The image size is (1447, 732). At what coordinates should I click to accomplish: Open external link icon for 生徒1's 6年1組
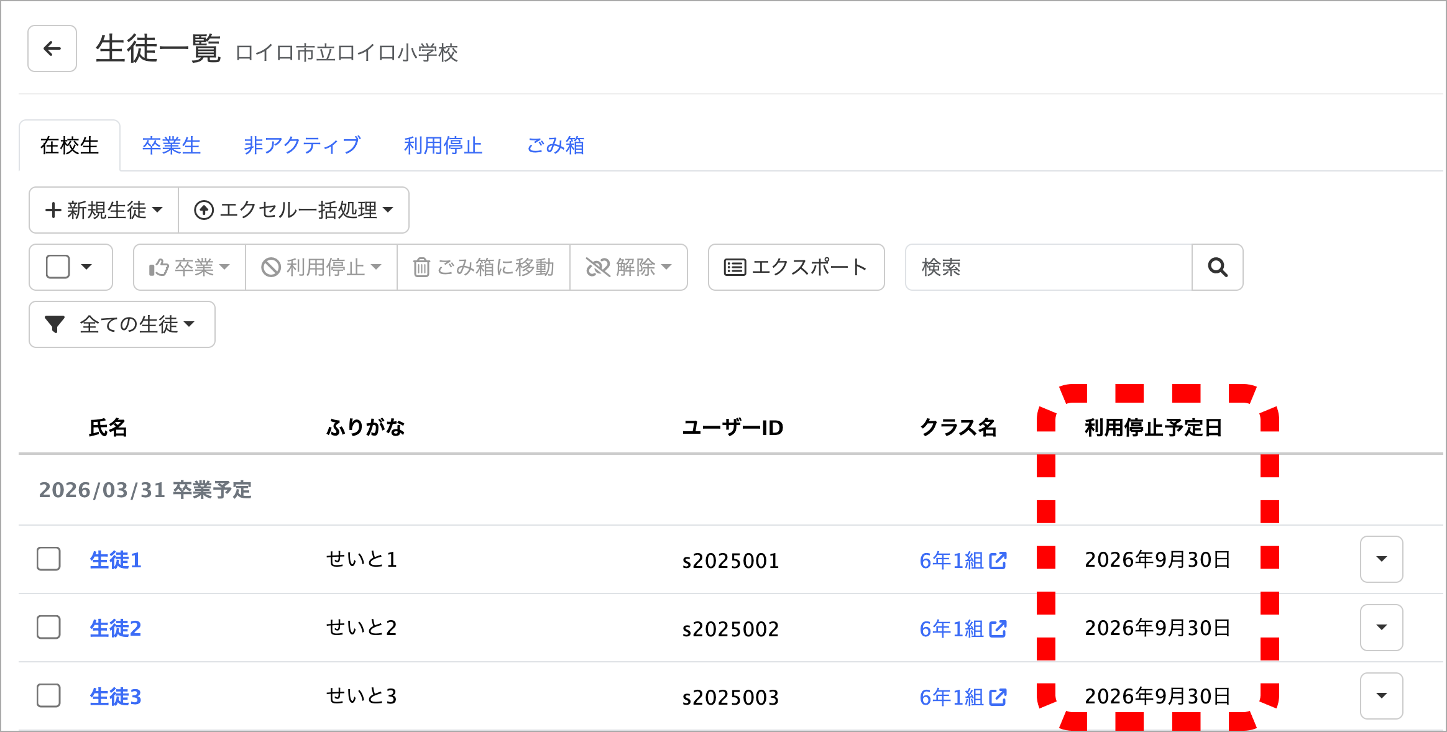click(x=998, y=560)
